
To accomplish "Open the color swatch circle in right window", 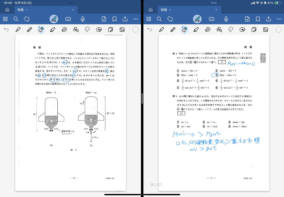I will 279,30.
